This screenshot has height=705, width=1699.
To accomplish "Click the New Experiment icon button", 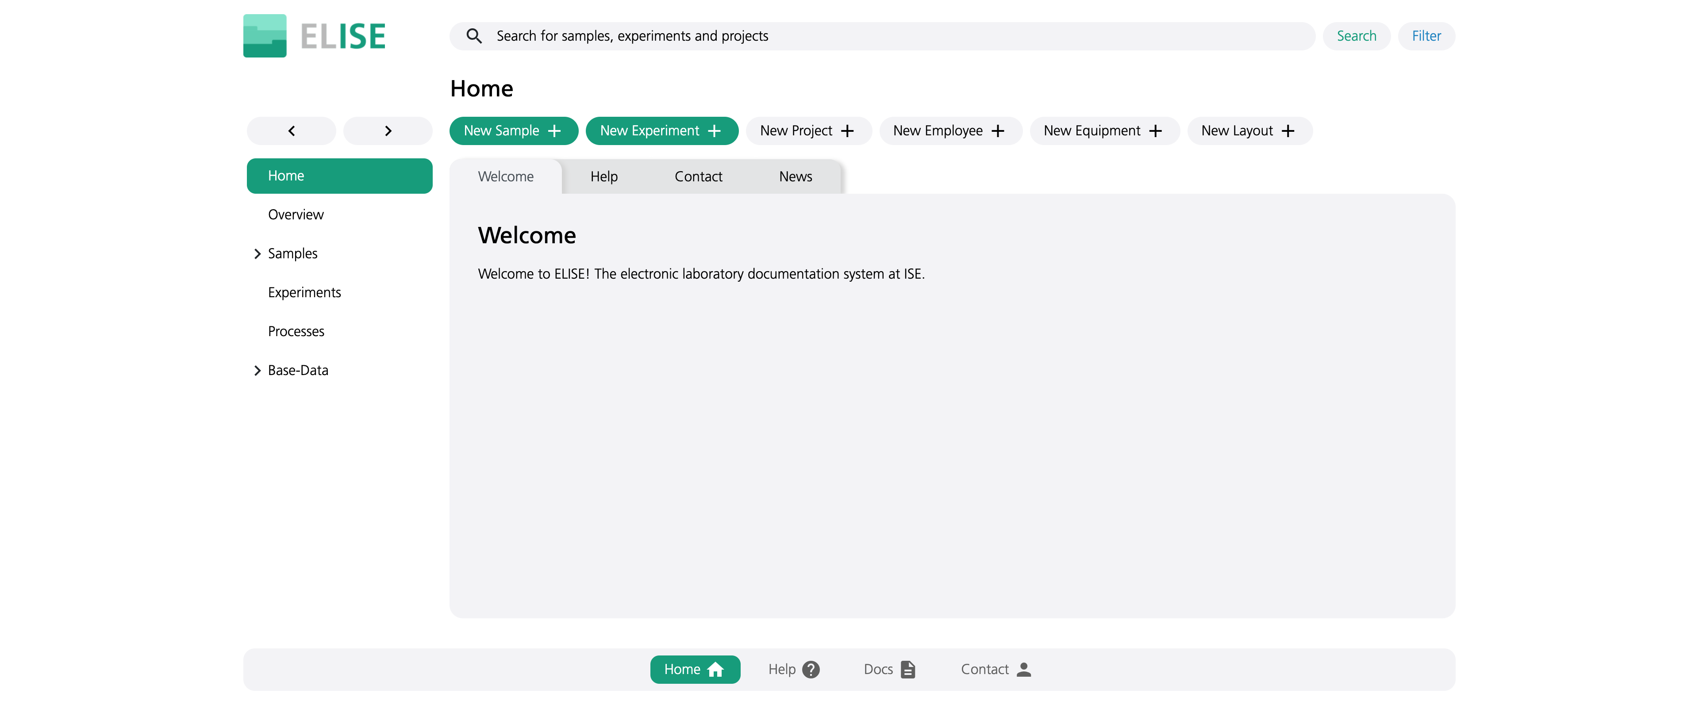I will pos(715,130).
